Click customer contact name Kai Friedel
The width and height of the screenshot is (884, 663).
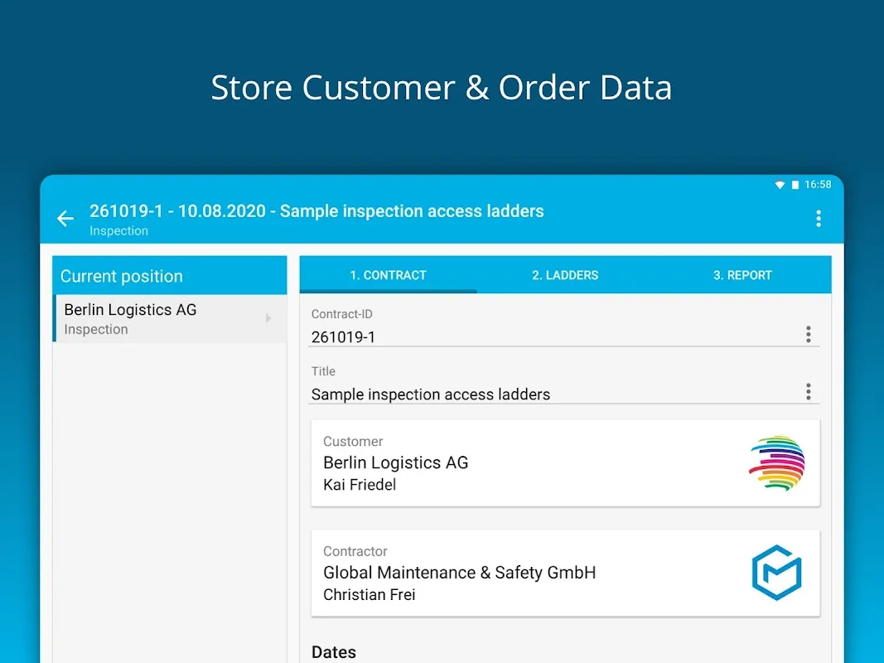pyautogui.click(x=360, y=485)
